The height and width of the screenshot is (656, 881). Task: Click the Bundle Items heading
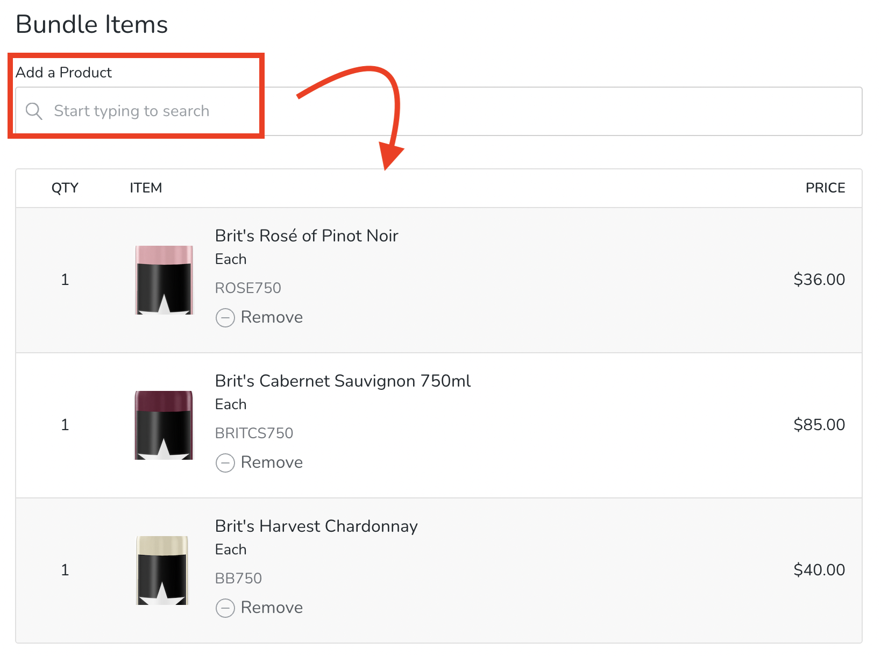pyautogui.click(x=92, y=24)
